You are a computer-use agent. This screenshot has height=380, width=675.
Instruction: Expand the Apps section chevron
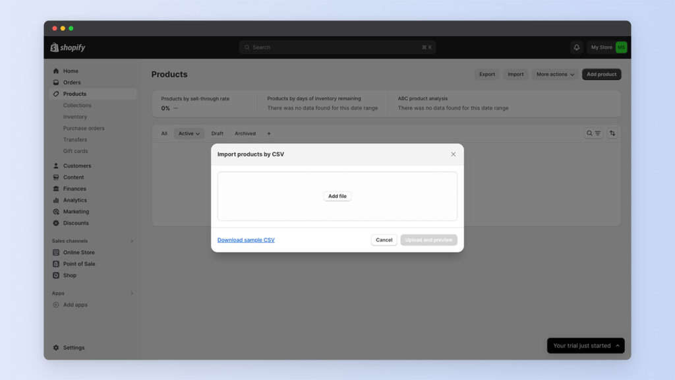click(x=132, y=294)
